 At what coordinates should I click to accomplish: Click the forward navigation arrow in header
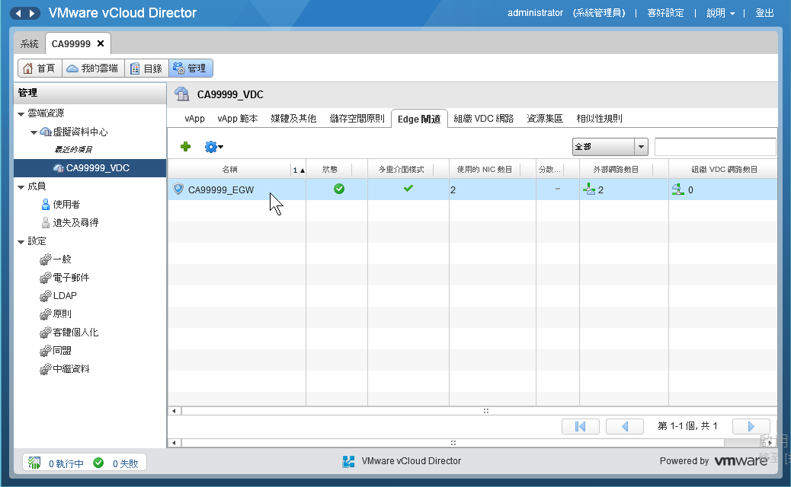(32, 13)
